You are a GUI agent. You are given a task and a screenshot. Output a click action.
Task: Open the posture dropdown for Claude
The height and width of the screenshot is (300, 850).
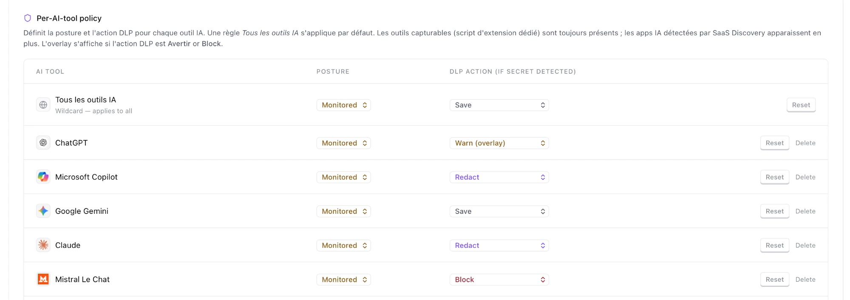click(x=343, y=245)
